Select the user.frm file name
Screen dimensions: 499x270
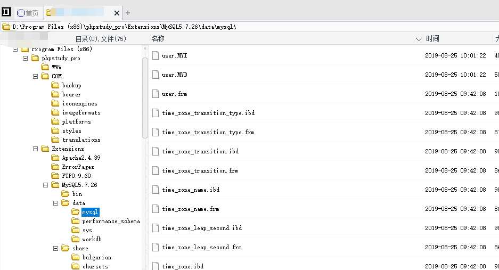174,94
